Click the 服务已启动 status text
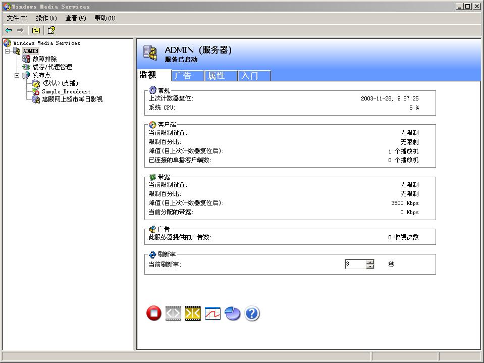Screen dimensions: 484x363 [x=181, y=60]
